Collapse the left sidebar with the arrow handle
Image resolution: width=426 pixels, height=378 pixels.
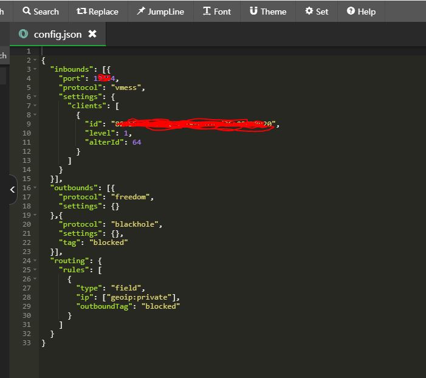pyautogui.click(x=12, y=190)
